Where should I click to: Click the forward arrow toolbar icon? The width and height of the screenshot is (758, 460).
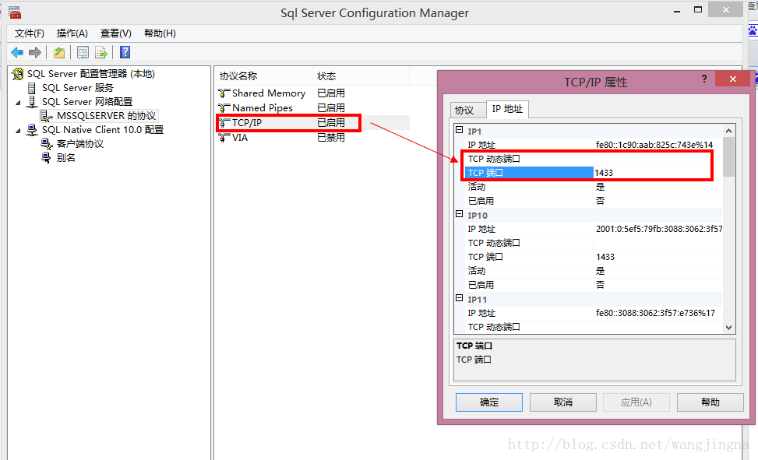(x=35, y=53)
